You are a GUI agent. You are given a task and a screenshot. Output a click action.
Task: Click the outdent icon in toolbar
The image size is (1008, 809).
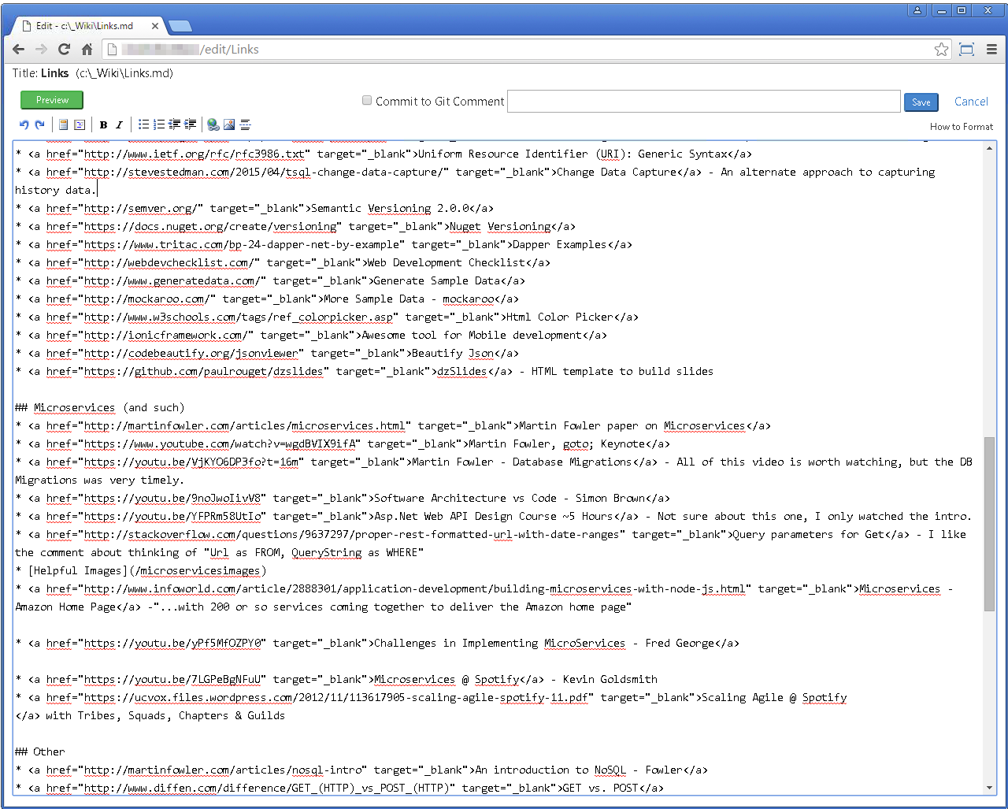coord(175,124)
